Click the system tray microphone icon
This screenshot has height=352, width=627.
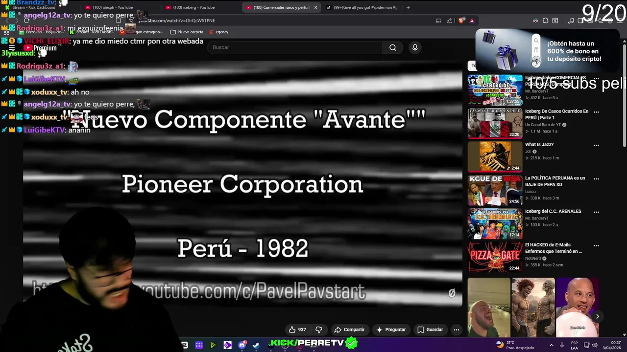(562, 345)
